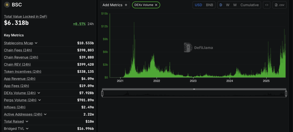The image size is (293, 132).
Task: Click the $701.89m perps volume value
Action: [85, 100]
